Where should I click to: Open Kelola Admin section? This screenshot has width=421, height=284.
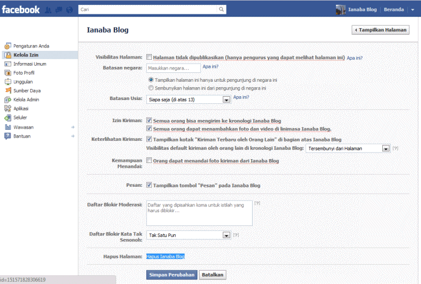tap(27, 99)
